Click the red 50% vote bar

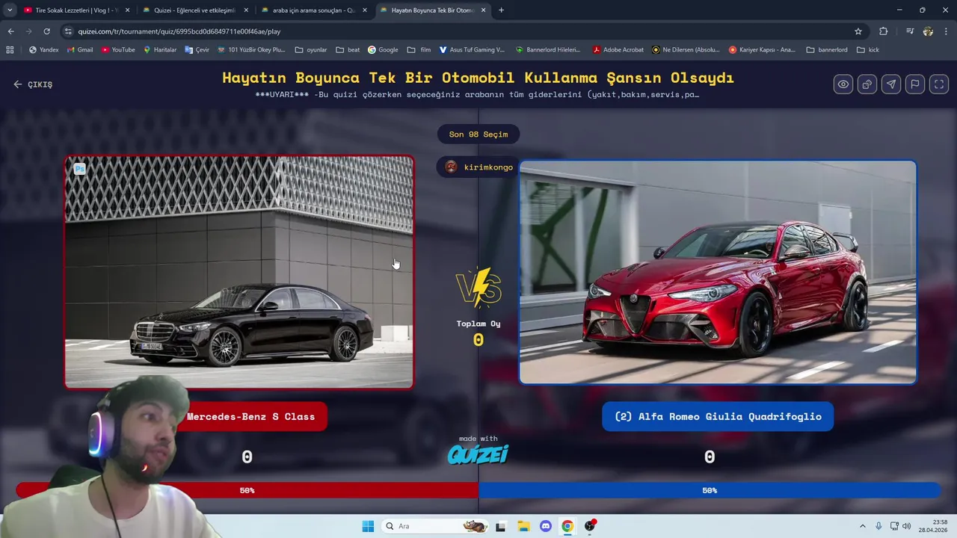click(x=247, y=490)
